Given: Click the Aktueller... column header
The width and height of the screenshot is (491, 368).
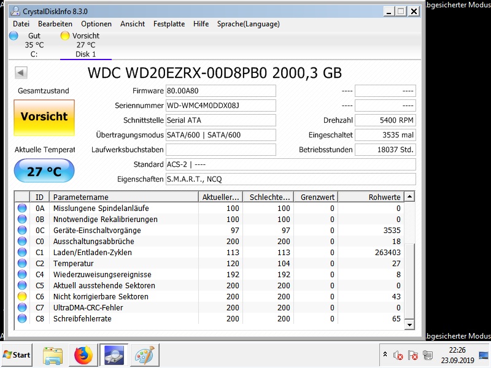Looking at the screenshot, I should pos(220,197).
